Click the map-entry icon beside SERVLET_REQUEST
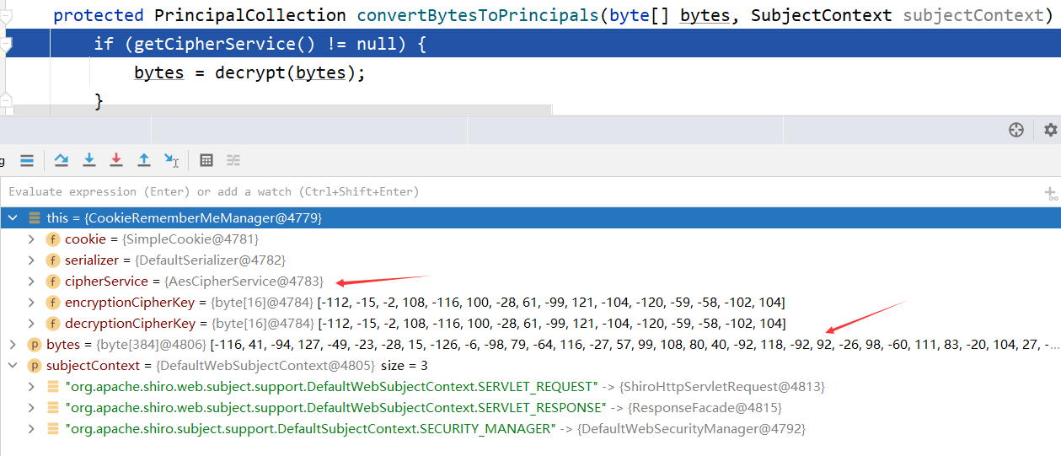 [x=52, y=386]
